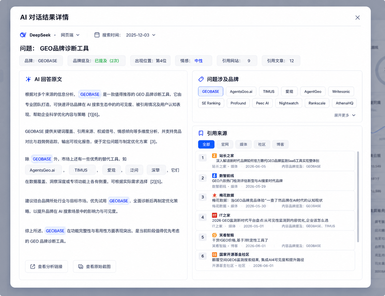Select the Writesonic brand chip
385x296 pixels.
point(341,91)
